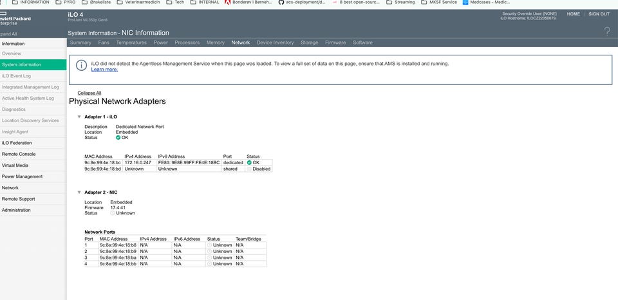This screenshot has height=300, width=618.
Task: Open the INTERNAL bookmark folder
Action: pyautogui.click(x=205, y=3)
